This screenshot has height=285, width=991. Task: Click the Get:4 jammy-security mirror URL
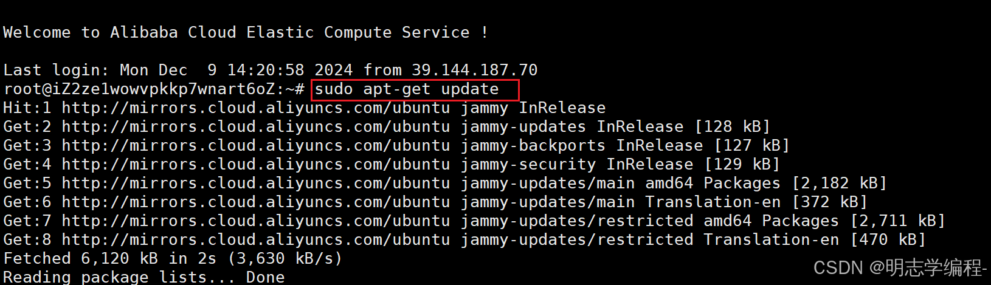pyautogui.click(x=255, y=165)
